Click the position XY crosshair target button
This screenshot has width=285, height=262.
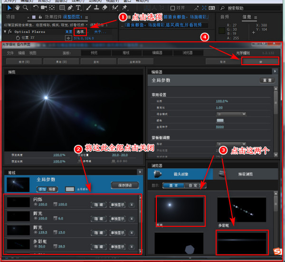(x=68, y=38)
